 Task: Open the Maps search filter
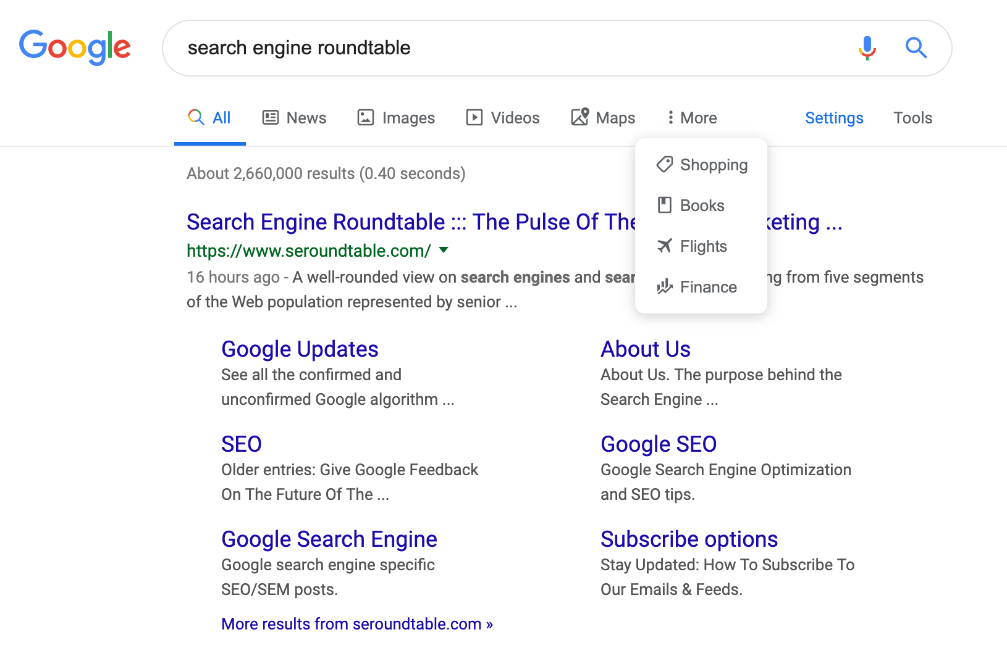(x=602, y=117)
